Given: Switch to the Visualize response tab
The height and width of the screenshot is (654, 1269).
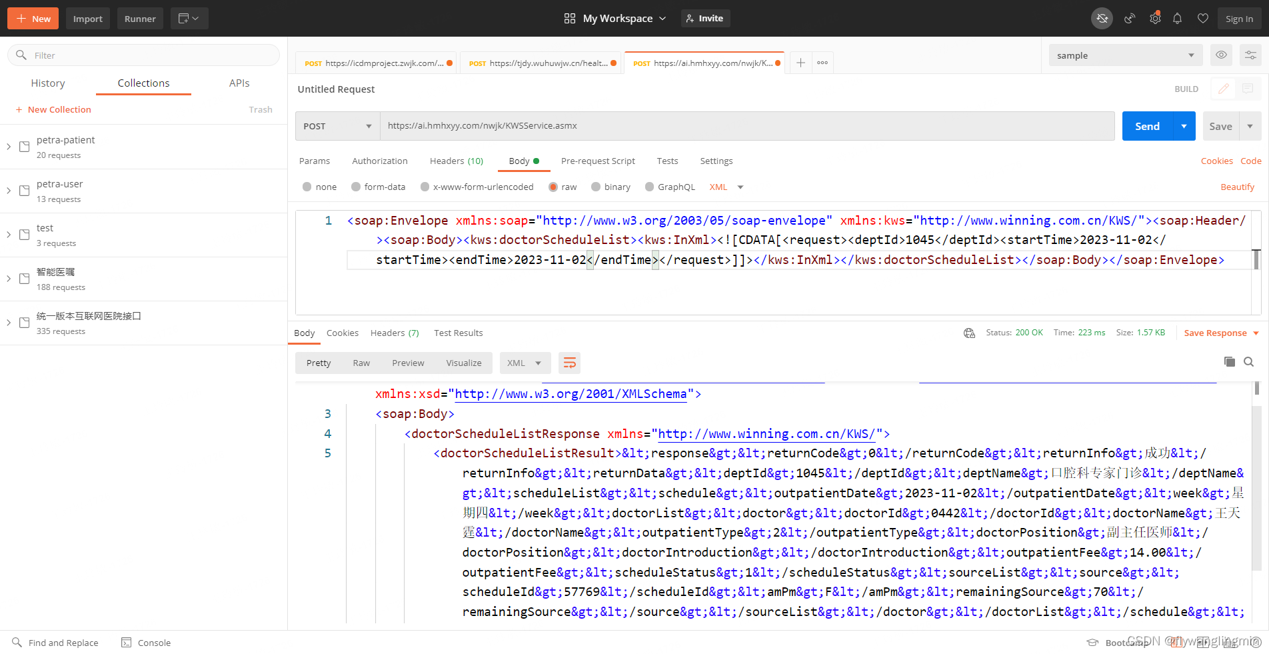Looking at the screenshot, I should [464, 363].
